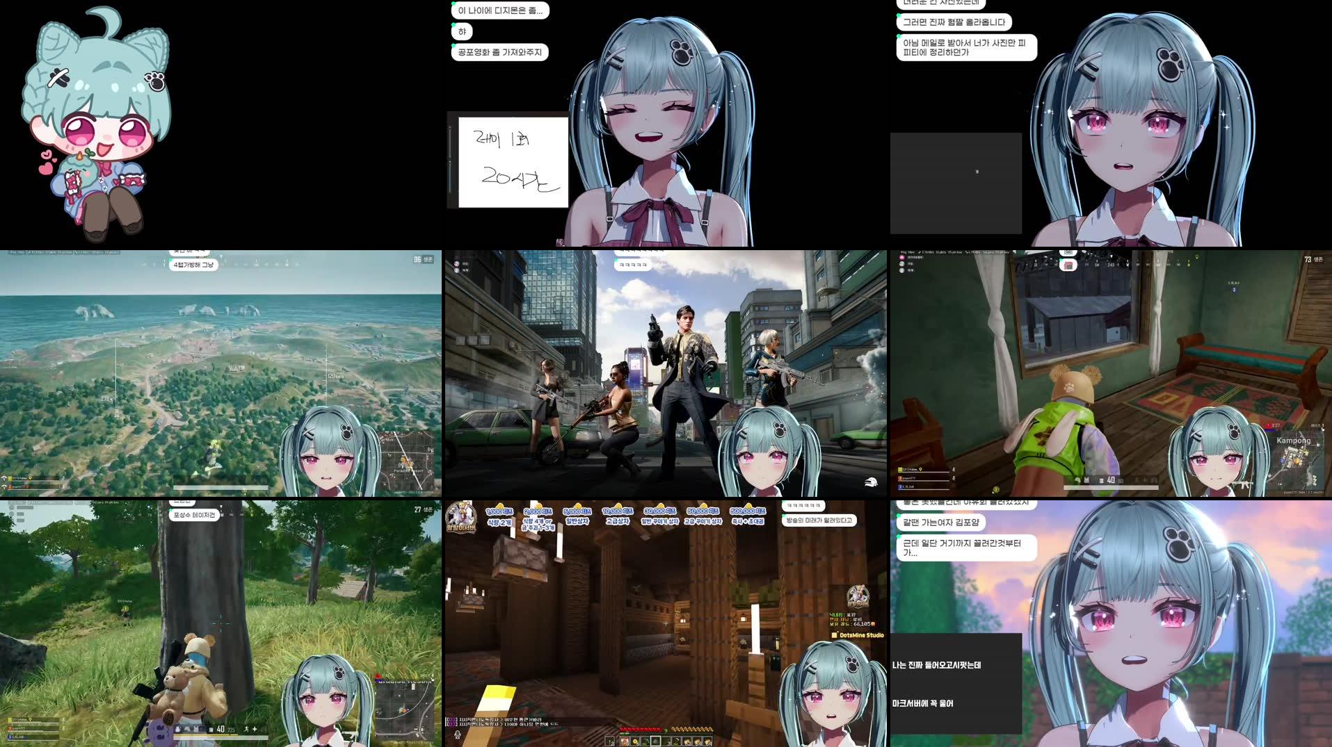Click the ammo count 40 in the bedroom scene

[x=1111, y=480]
